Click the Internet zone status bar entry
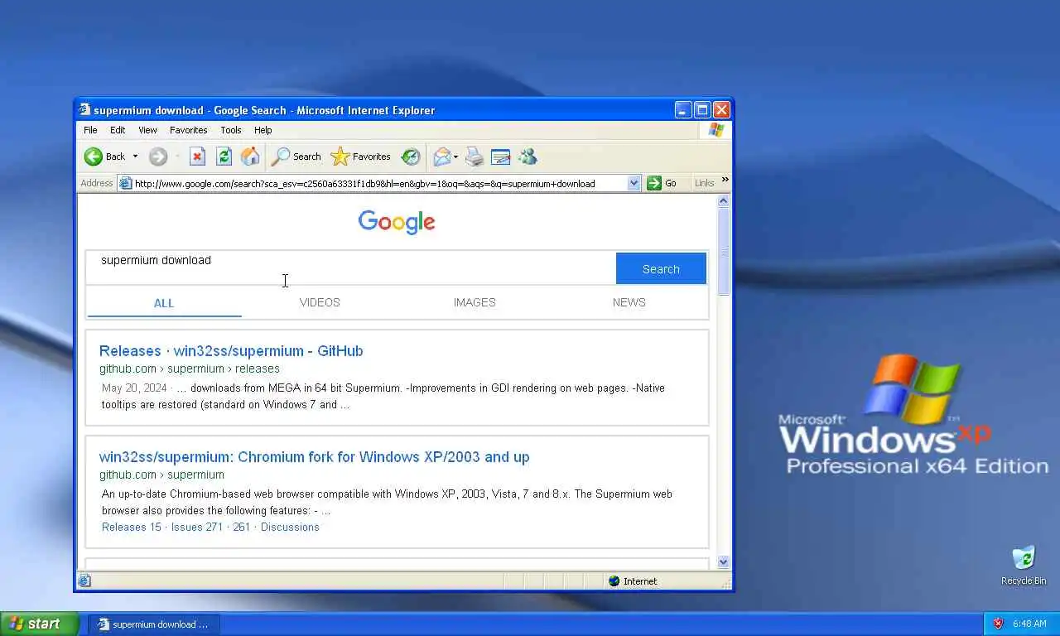 [x=634, y=581]
